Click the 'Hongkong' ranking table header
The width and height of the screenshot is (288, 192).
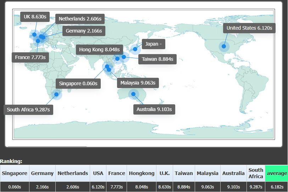tap(142, 173)
